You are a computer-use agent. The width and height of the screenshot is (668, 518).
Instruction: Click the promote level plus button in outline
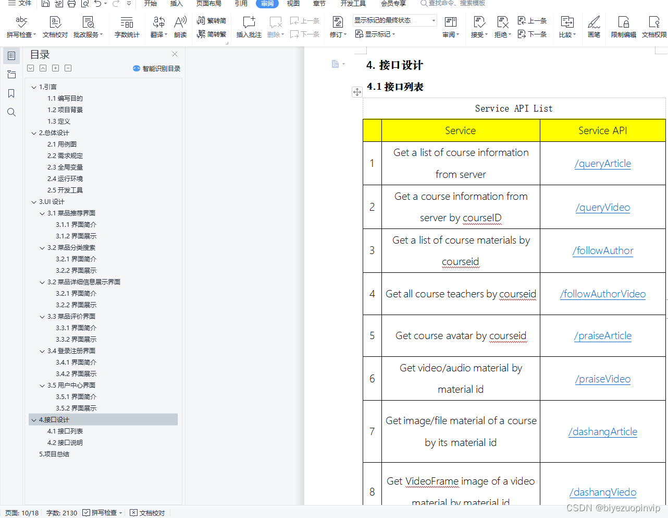pos(56,68)
